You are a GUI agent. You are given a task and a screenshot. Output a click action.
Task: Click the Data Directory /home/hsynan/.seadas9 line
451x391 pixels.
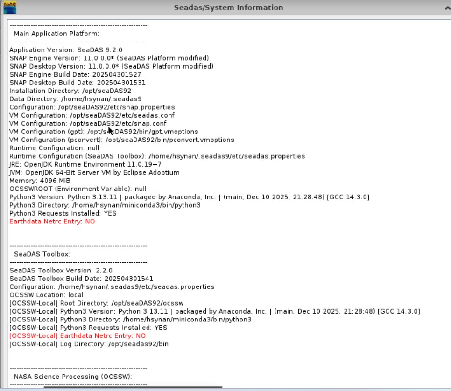pyautogui.click(x=75, y=99)
